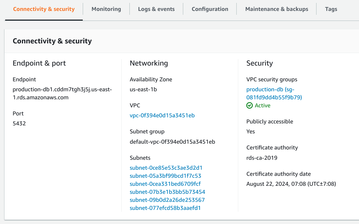Image resolution: width=359 pixels, height=224 pixels.
Task: Select the Maintenance & backups tab
Action: (277, 9)
